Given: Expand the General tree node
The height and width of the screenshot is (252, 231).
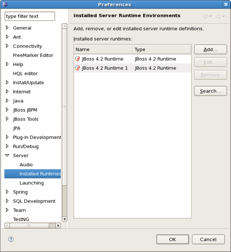Looking at the screenshot, I should pos(7,28).
